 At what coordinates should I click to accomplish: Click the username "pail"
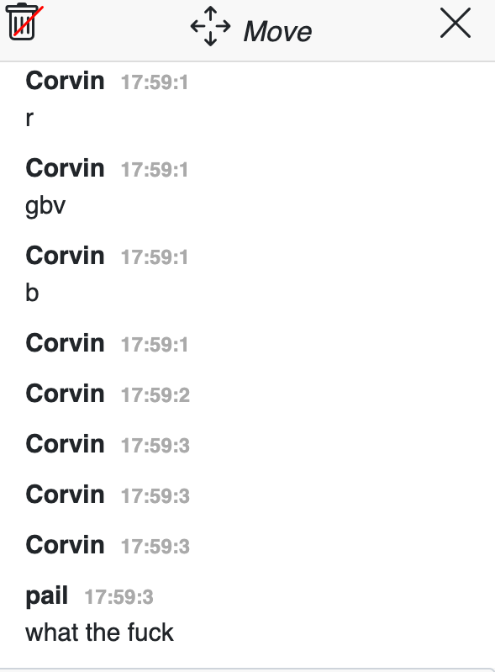point(47,595)
